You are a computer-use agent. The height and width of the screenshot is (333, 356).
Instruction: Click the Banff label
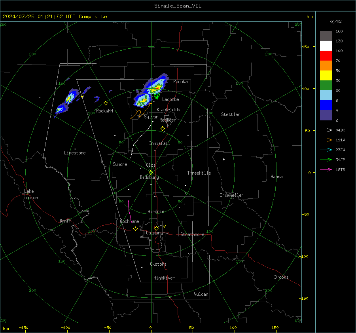[x=65, y=221]
